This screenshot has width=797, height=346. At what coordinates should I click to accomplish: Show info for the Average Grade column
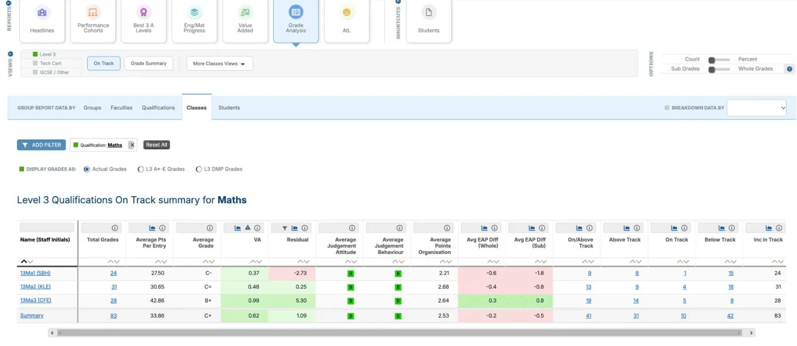pyautogui.click(x=209, y=228)
